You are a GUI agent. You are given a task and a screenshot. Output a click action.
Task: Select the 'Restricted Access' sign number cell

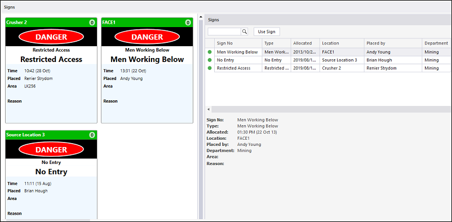click(238, 68)
